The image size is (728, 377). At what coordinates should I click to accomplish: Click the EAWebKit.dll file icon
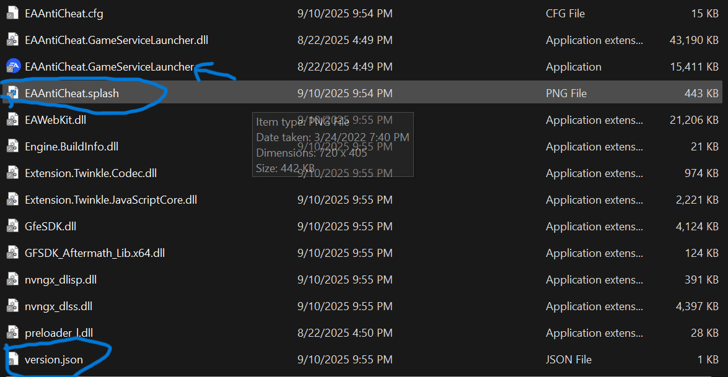click(x=13, y=120)
